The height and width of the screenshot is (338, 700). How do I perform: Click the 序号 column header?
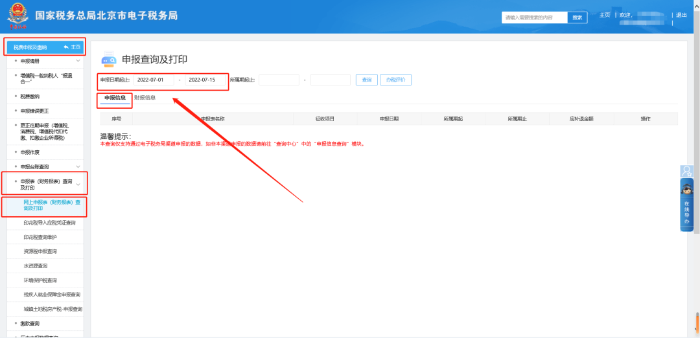[x=116, y=119]
